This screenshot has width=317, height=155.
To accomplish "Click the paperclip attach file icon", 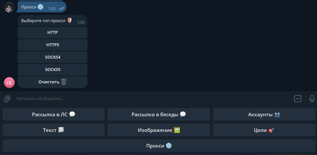I will pyautogui.click(x=7, y=99).
